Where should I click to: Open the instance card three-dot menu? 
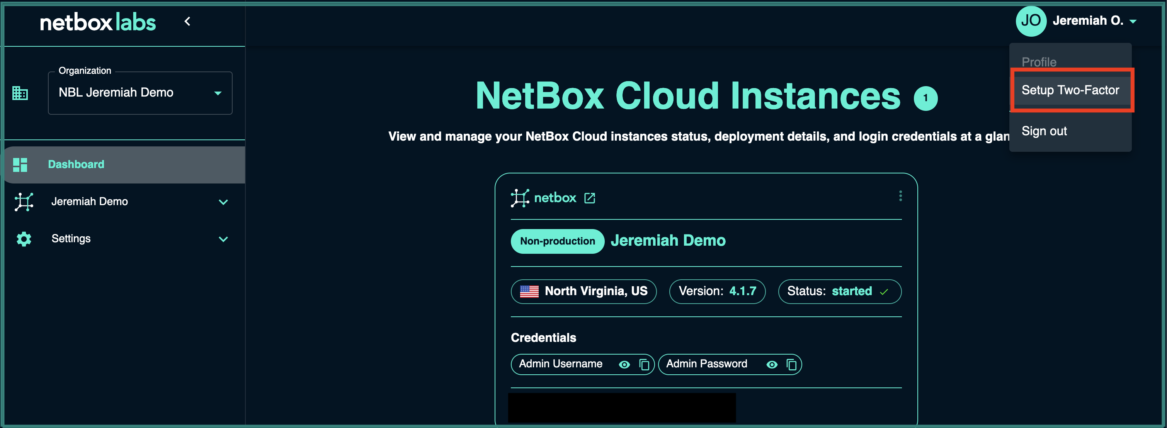(x=900, y=196)
